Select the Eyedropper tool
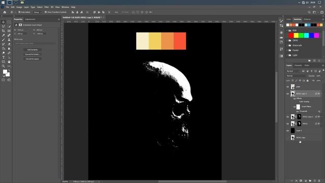Screen dimensions: 325x183 tap(4, 35)
